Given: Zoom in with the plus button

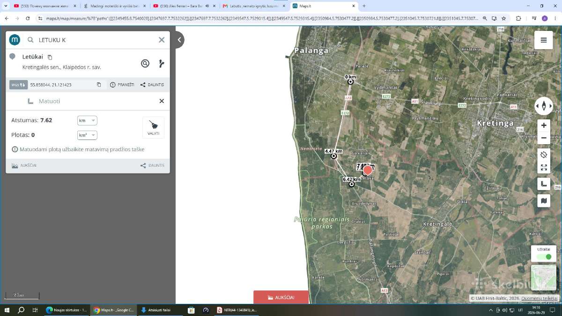Looking at the screenshot, I should (x=544, y=125).
